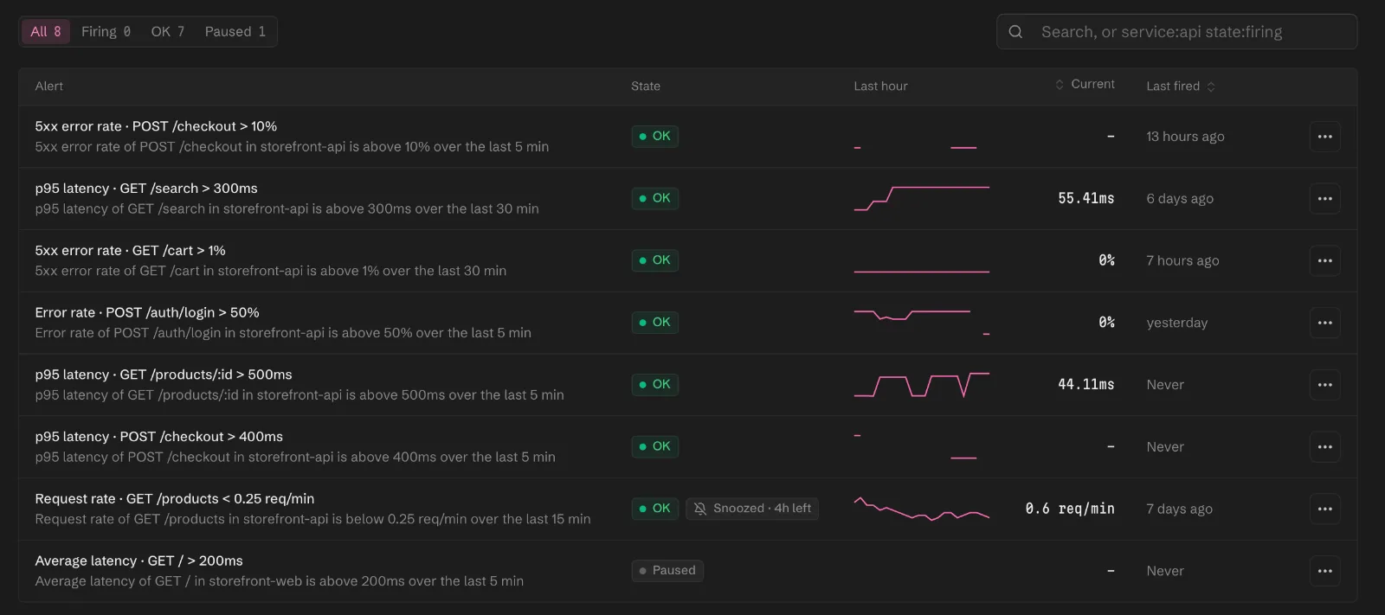This screenshot has width=1385, height=615.
Task: Sort by Last fired column
Action: (x=1181, y=86)
